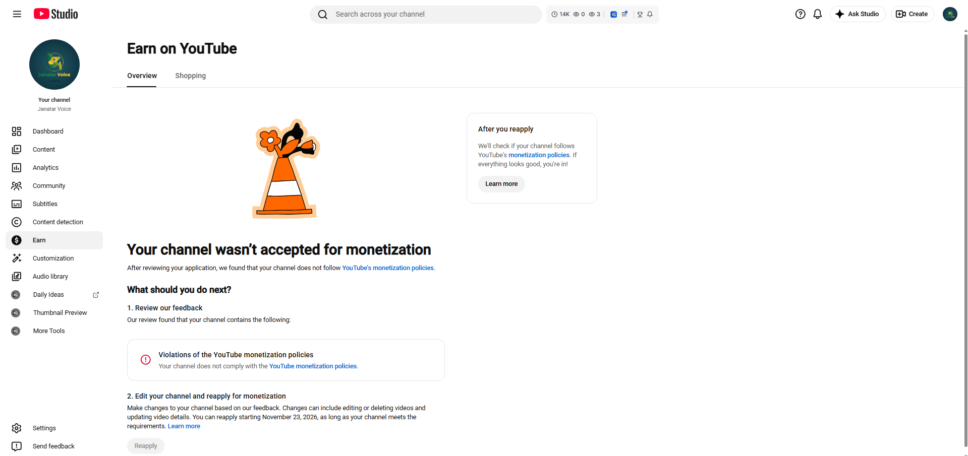Open Daily Ideas external link icon
Screen dimensions: 968x456
[x=96, y=295]
